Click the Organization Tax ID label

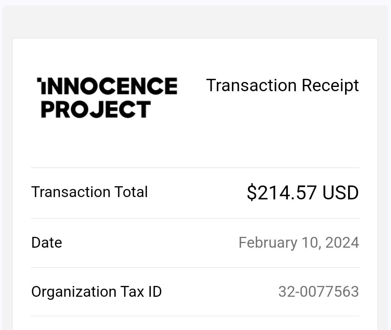click(97, 292)
